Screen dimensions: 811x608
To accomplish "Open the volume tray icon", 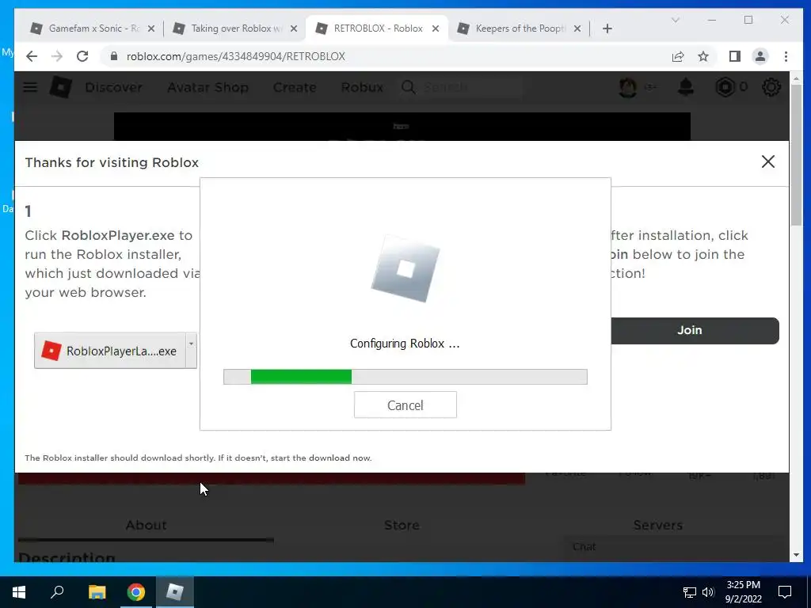I will 708,592.
